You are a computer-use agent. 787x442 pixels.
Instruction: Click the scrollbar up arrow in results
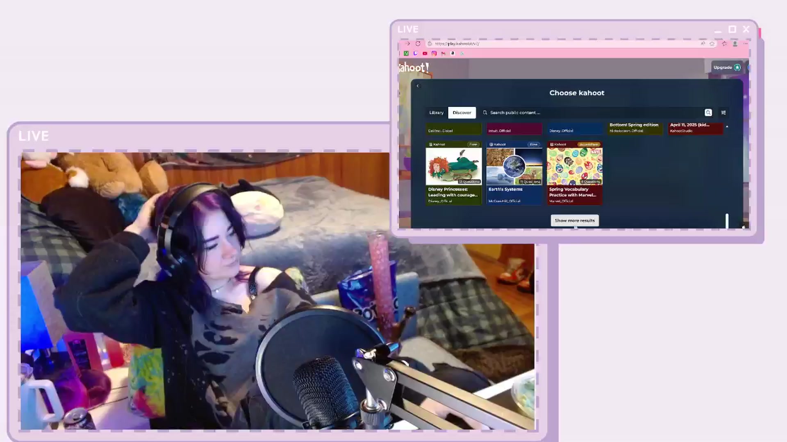coord(727,126)
